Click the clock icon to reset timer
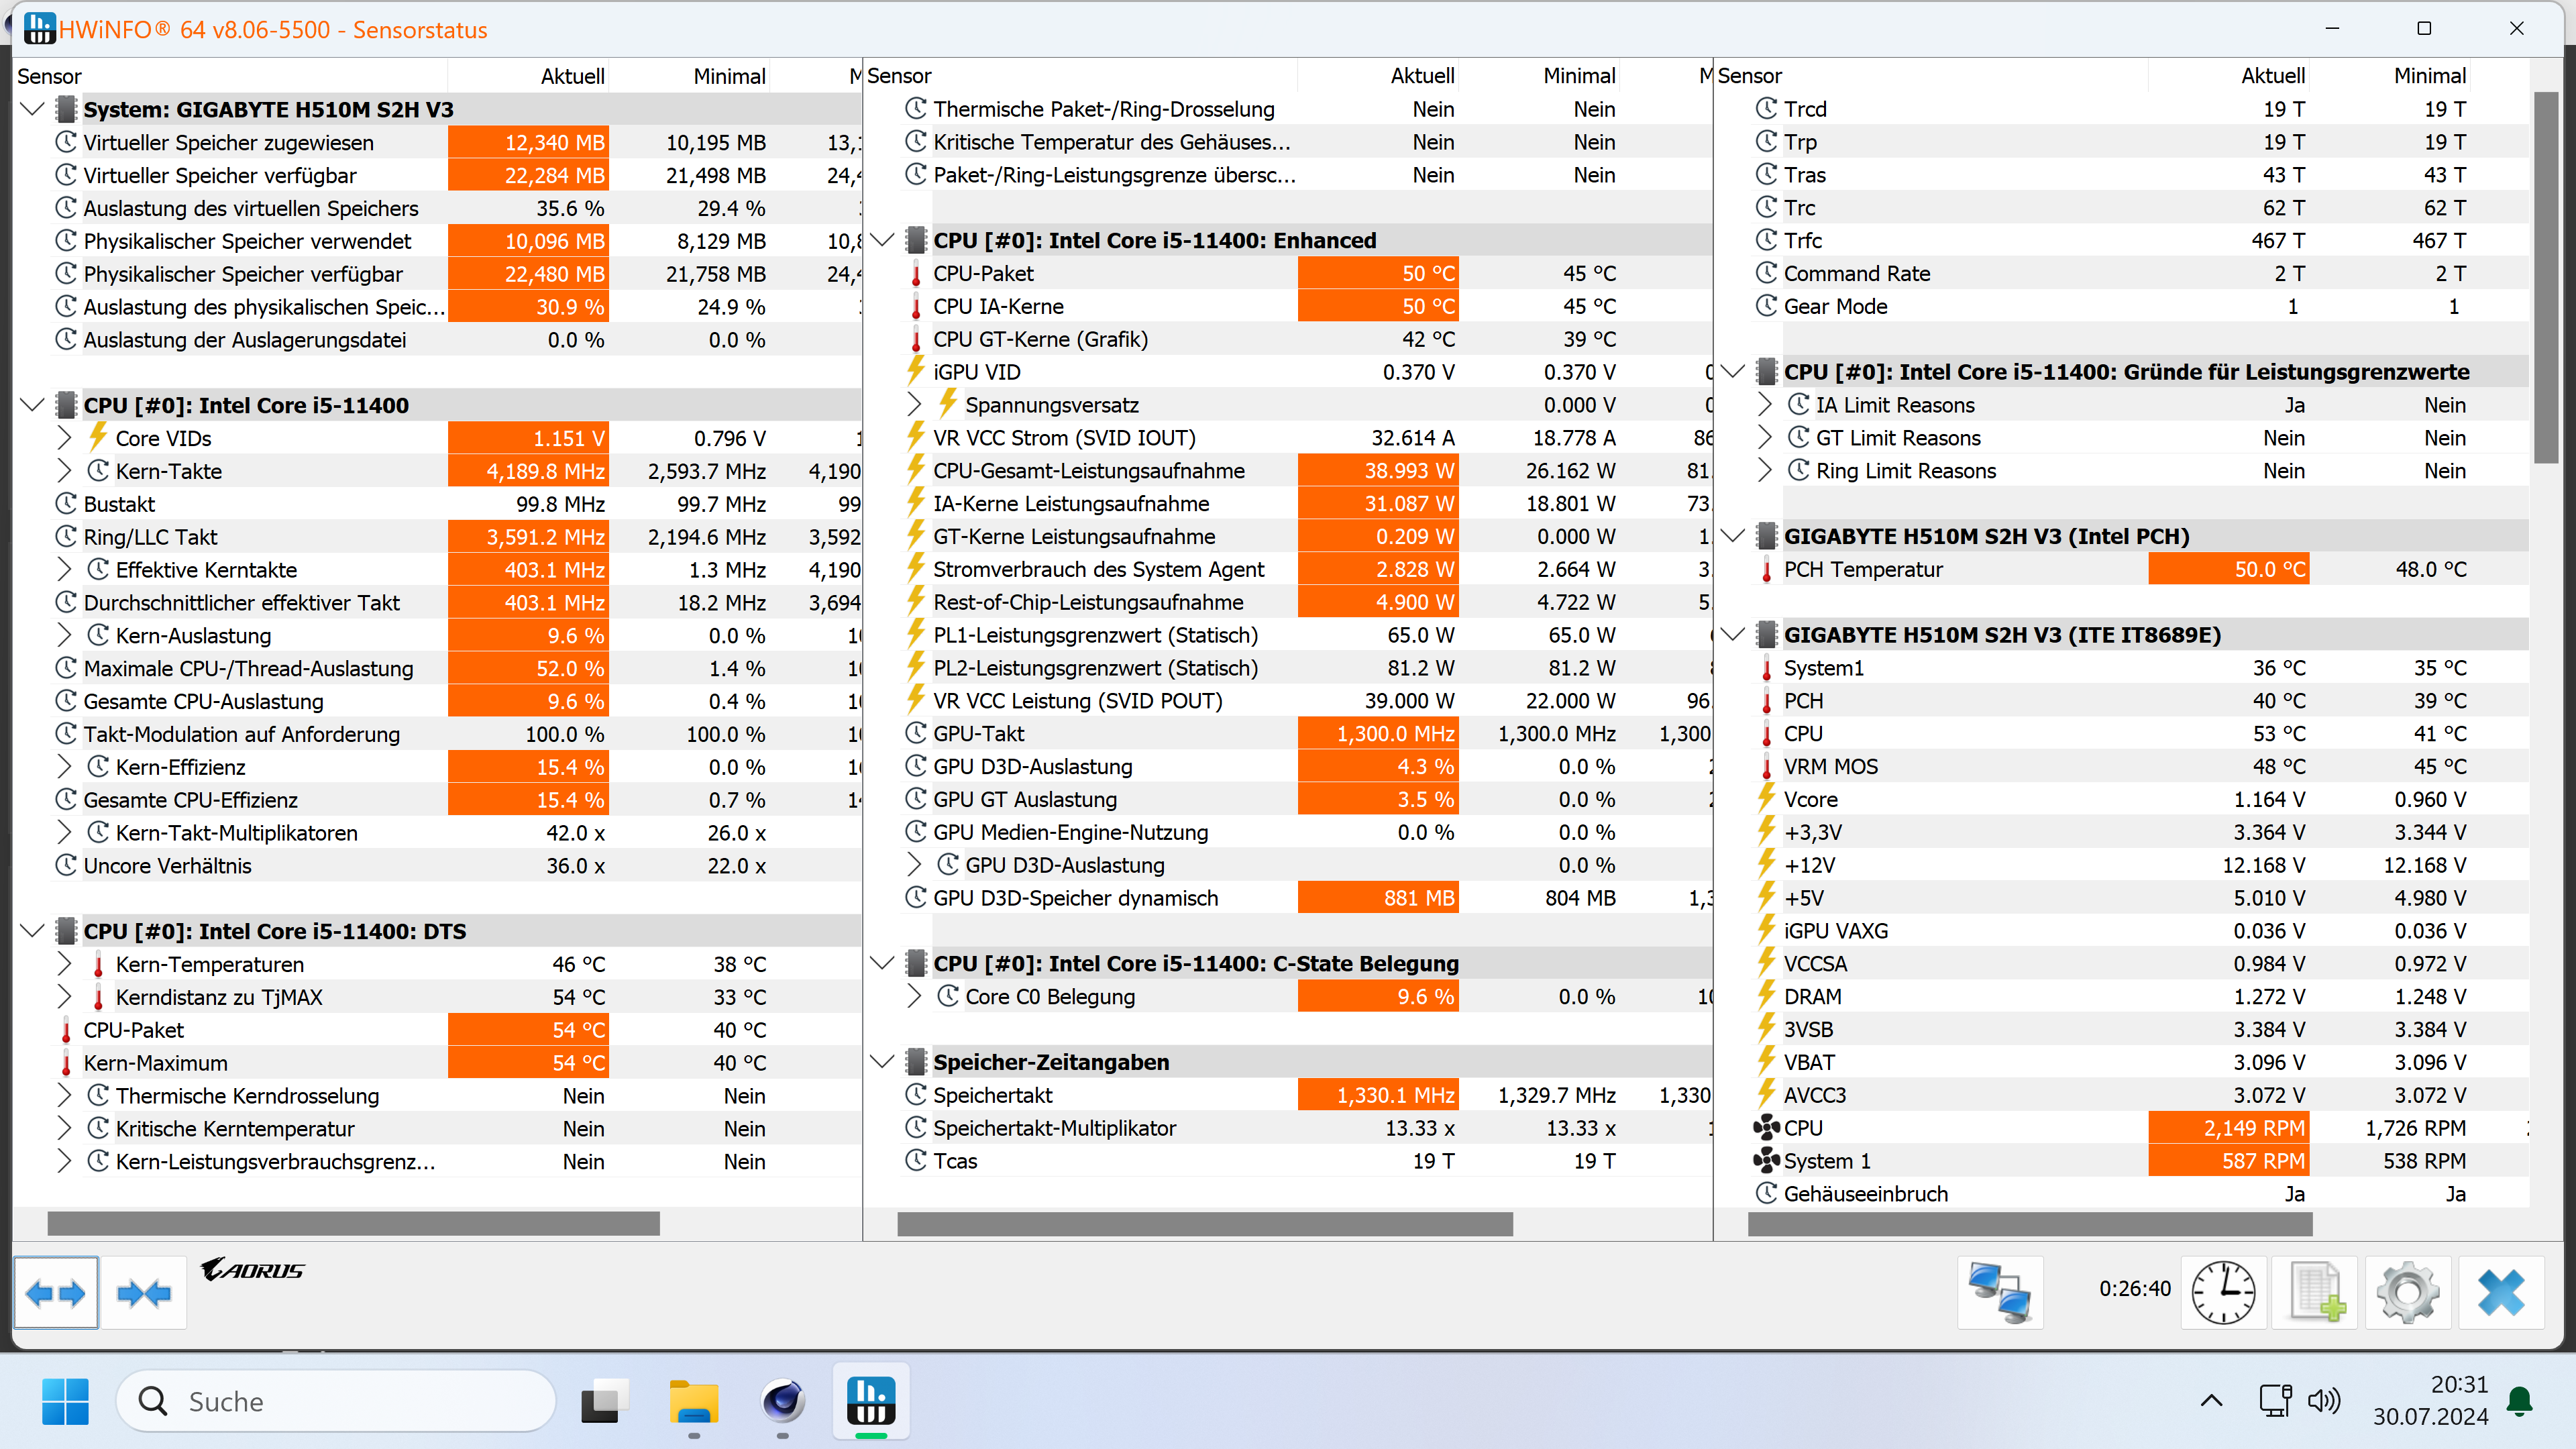Image resolution: width=2576 pixels, height=1449 pixels. click(x=2223, y=1292)
